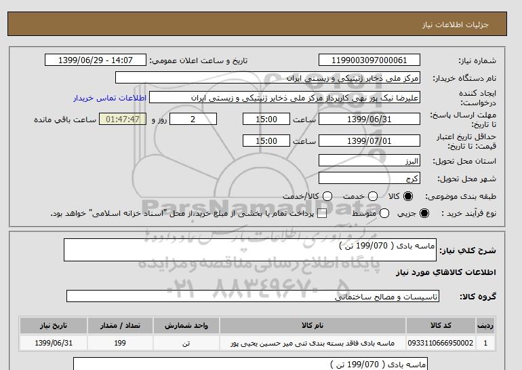Viewport: 522px width, 370px height.
Task: Click the تعداد / مقدار column header
Action: tap(120, 326)
